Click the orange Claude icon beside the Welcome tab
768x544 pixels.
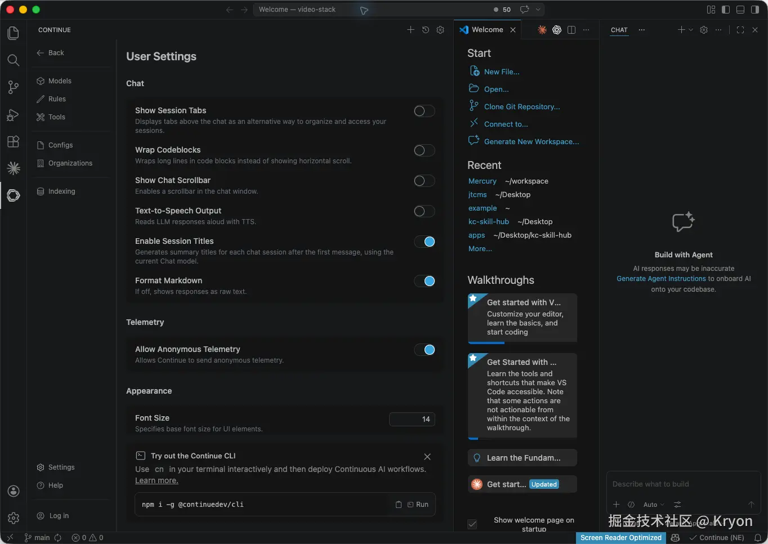pos(542,30)
